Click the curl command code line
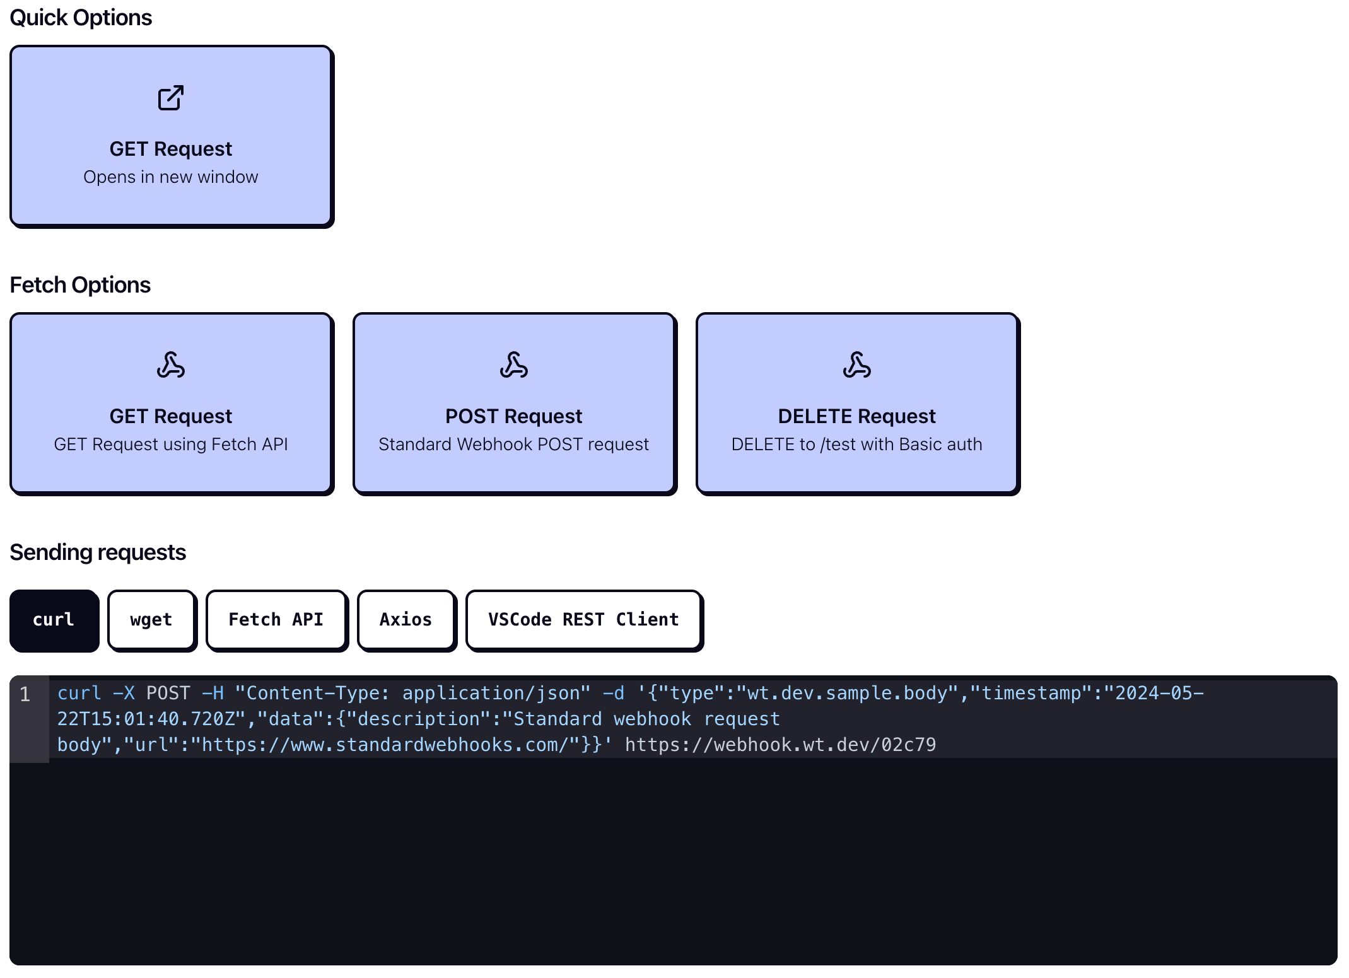The image size is (1349, 978). [692, 719]
